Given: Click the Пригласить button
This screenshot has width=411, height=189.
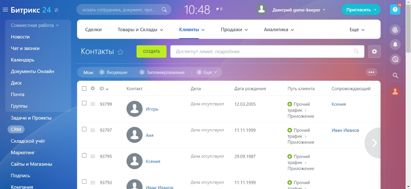Looking at the screenshot, I should click(359, 10).
